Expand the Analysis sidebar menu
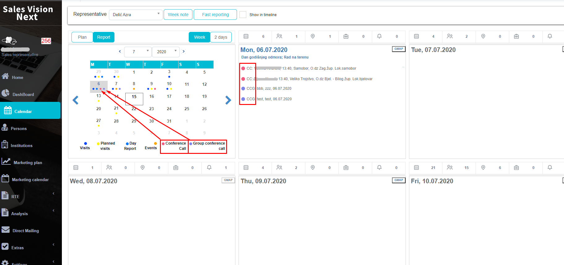The height and width of the screenshot is (265, 564). tap(53, 211)
